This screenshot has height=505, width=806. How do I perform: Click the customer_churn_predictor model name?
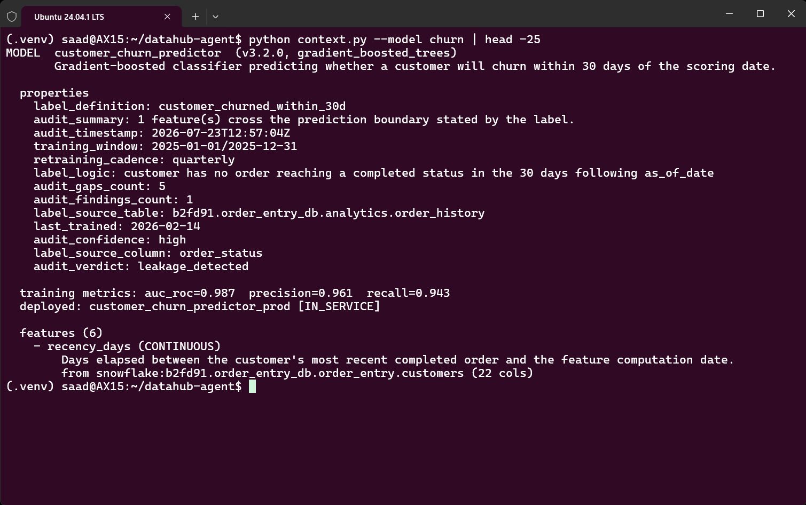(x=137, y=53)
